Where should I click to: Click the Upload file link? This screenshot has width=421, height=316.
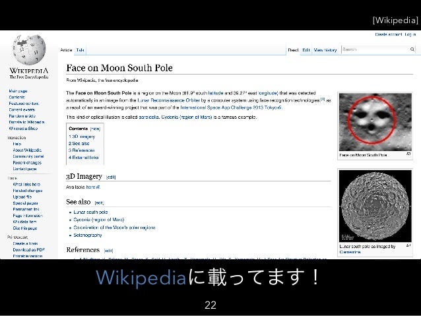click(x=22, y=197)
